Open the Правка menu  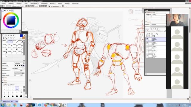(11, 4)
